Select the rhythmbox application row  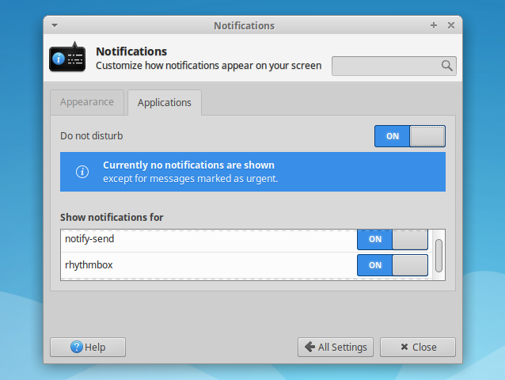[x=206, y=265]
